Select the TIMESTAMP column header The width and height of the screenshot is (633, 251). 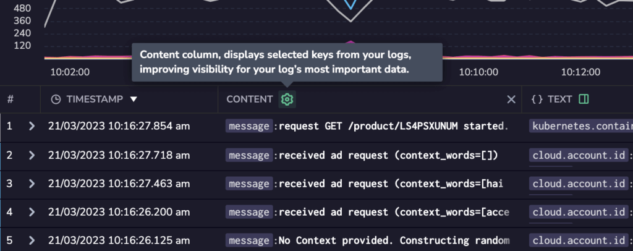pos(95,100)
